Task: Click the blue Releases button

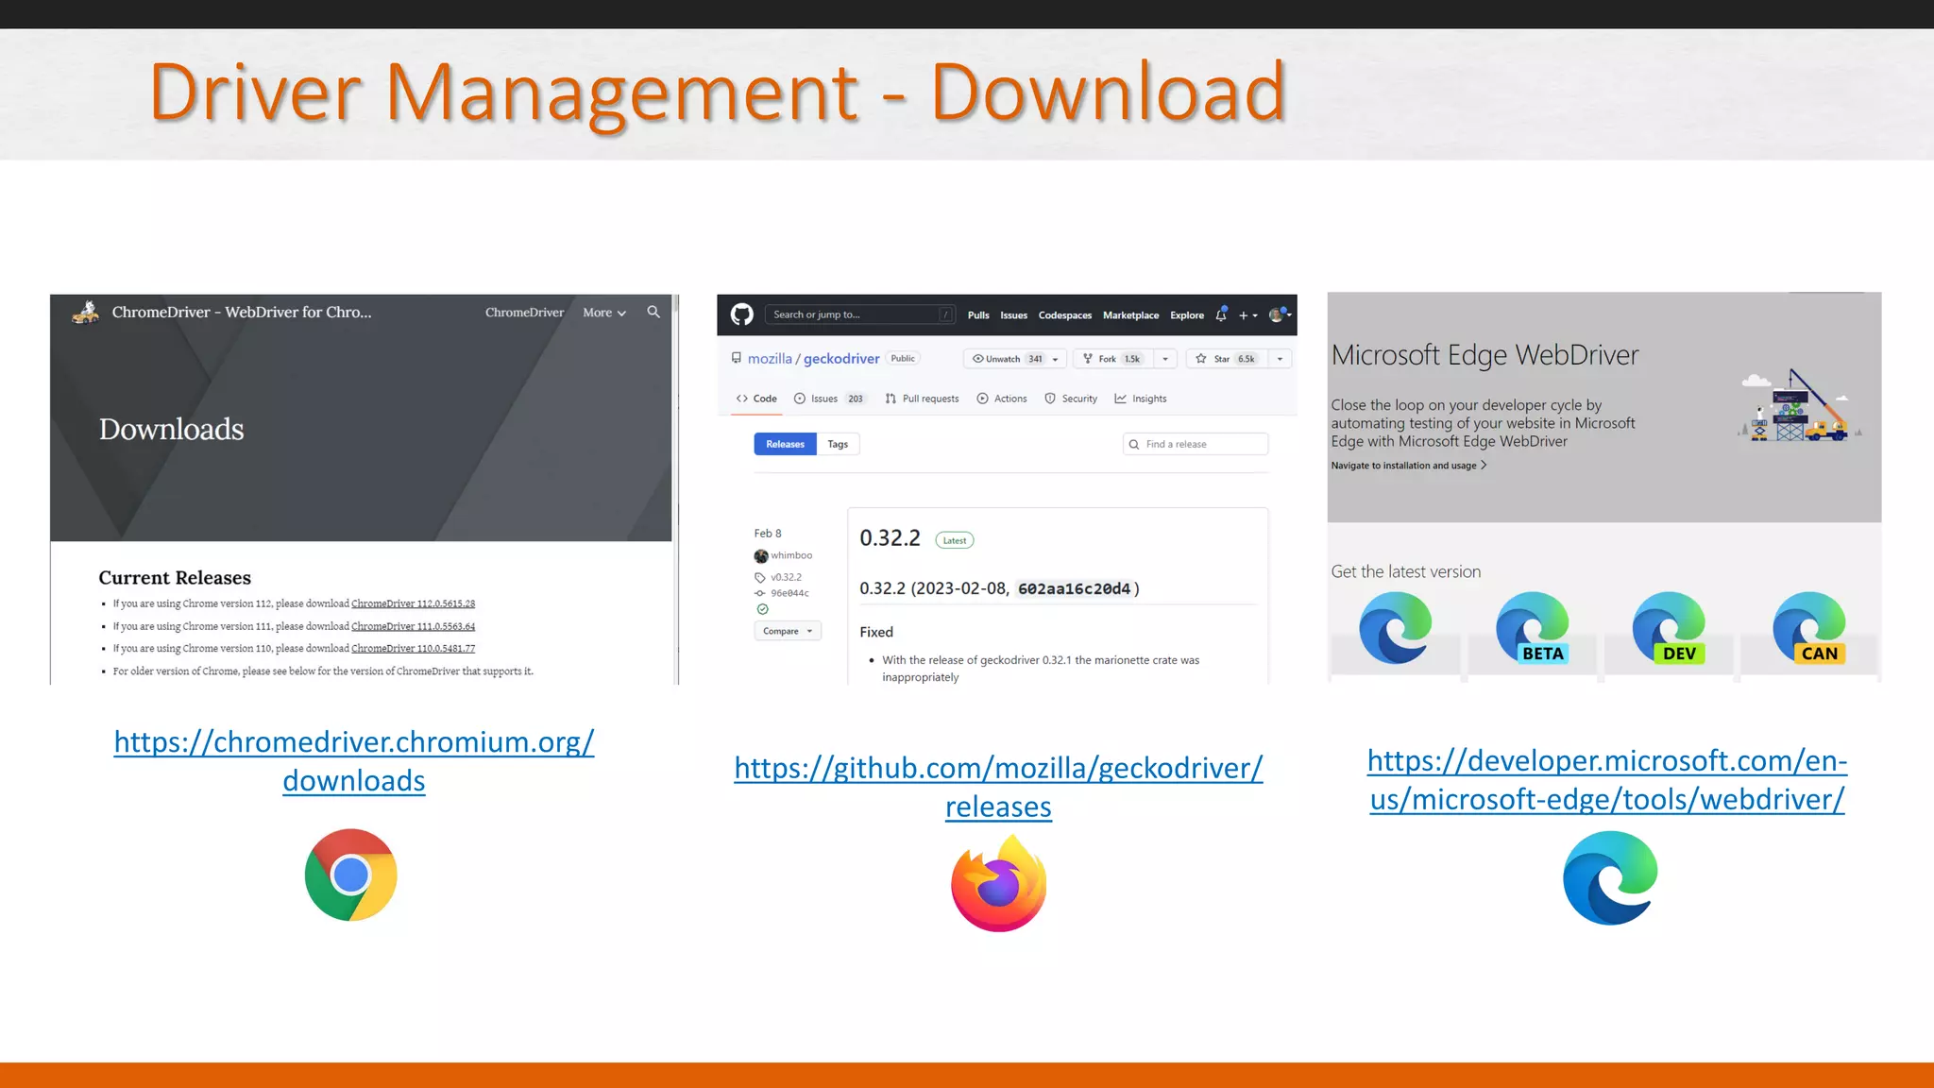Action: [785, 444]
